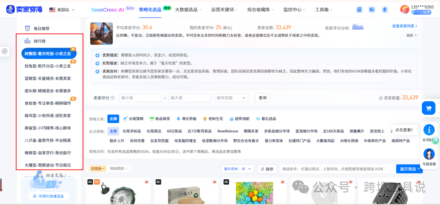The image size is (440, 205).
Task: Select 树懒型-看天吃饭-小卖之友 seller type
Action: coord(49,54)
